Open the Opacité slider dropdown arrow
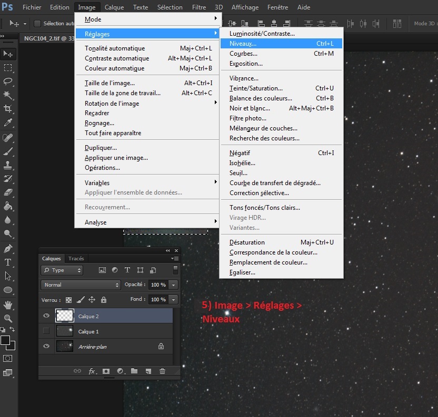 point(174,285)
